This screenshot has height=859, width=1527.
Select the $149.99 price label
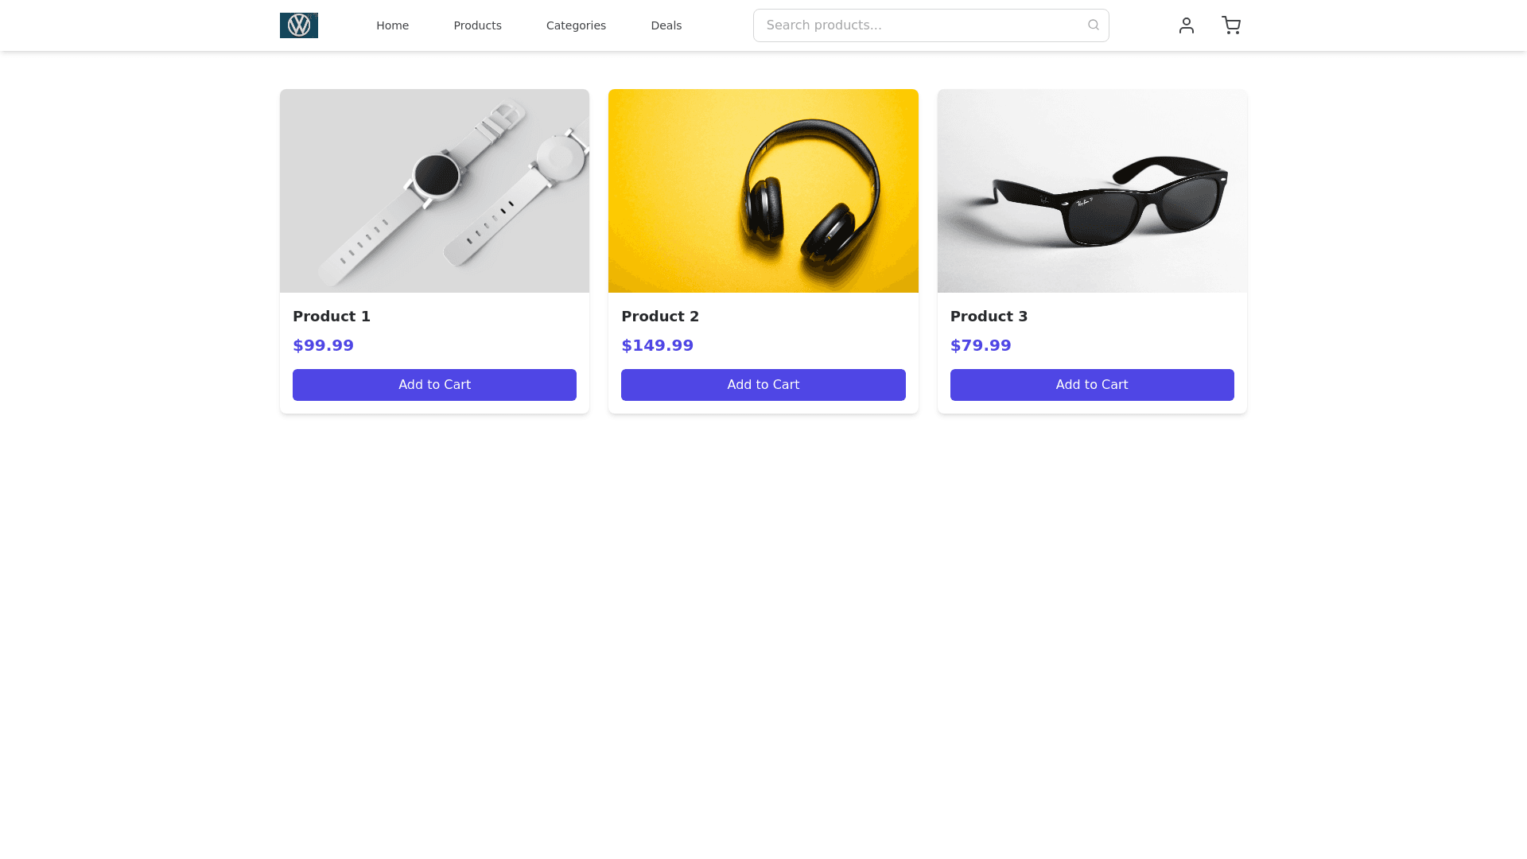tap(657, 345)
